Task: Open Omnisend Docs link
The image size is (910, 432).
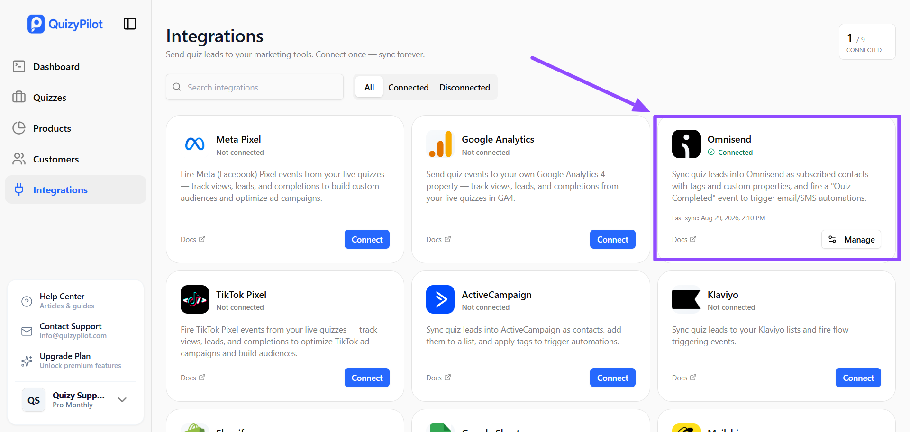Action: [684, 239]
